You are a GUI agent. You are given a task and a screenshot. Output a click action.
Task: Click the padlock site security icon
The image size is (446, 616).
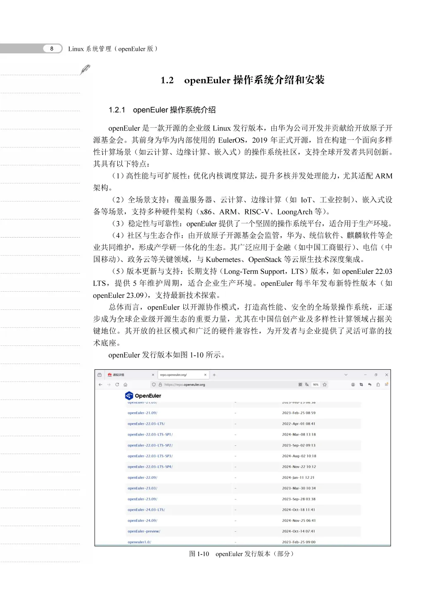click(160, 385)
